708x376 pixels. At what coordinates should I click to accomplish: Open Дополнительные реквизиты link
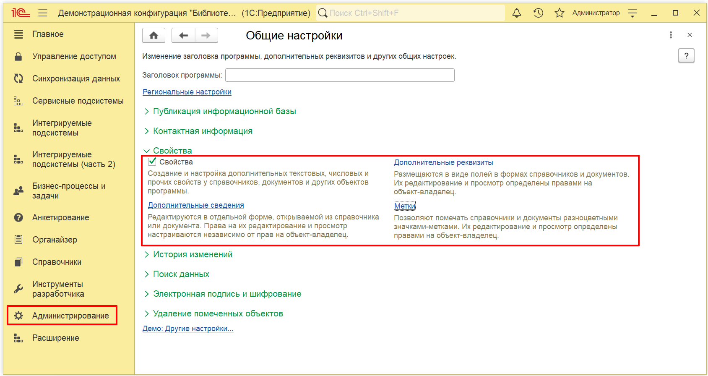tap(443, 162)
